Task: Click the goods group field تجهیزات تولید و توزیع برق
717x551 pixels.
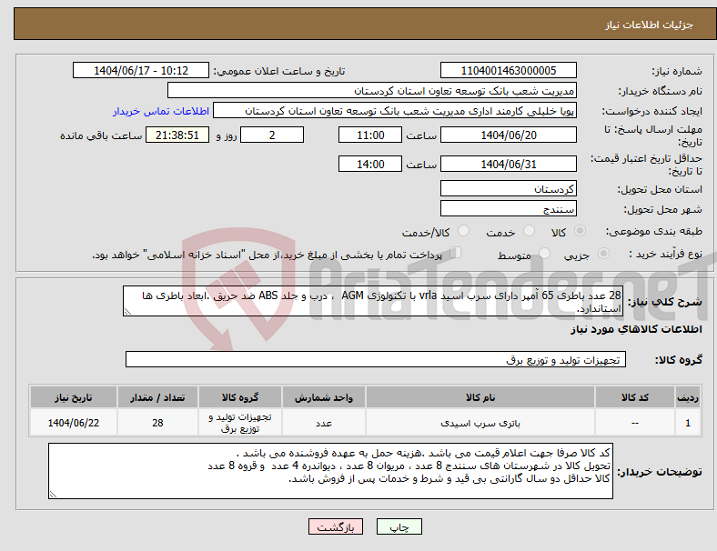Action: coord(376,359)
